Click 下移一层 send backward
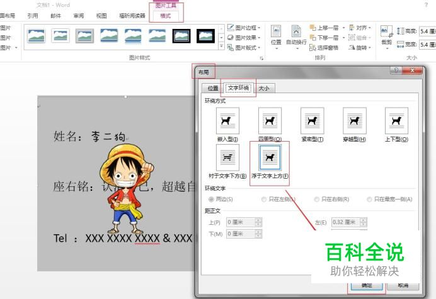The height and width of the screenshot is (299, 436). click(324, 38)
